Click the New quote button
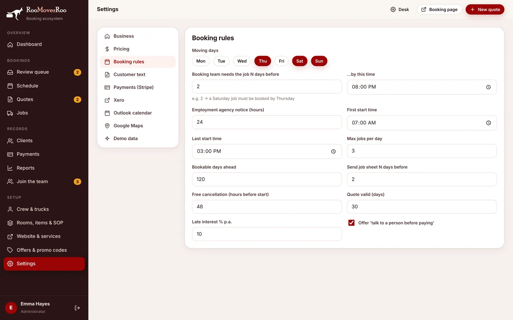513x320 pixels. (485, 10)
